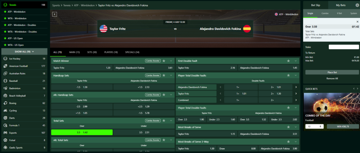The image size is (360, 153).
Task: Open American Football sport icon
Action: click(x=5, y=66)
